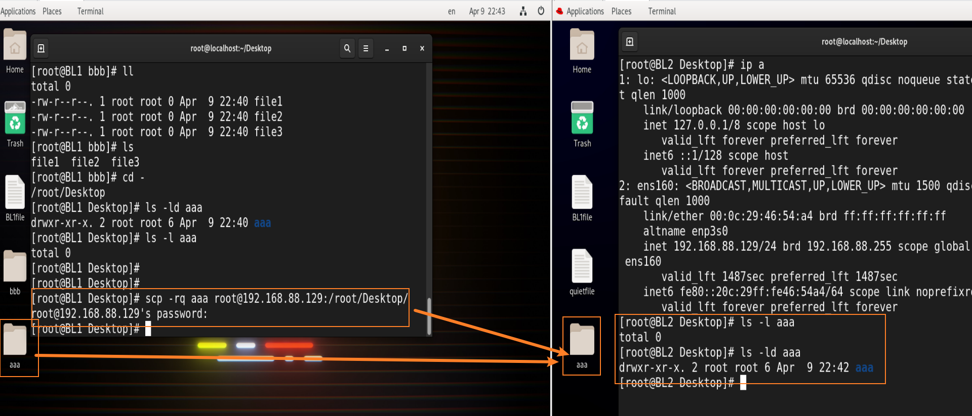972x416 pixels.
Task: Open Terminal app menu on left desktop
Action: [90, 11]
